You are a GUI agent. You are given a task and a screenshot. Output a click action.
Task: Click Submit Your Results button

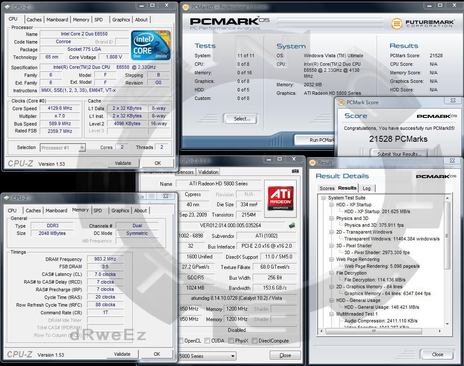tap(399, 154)
